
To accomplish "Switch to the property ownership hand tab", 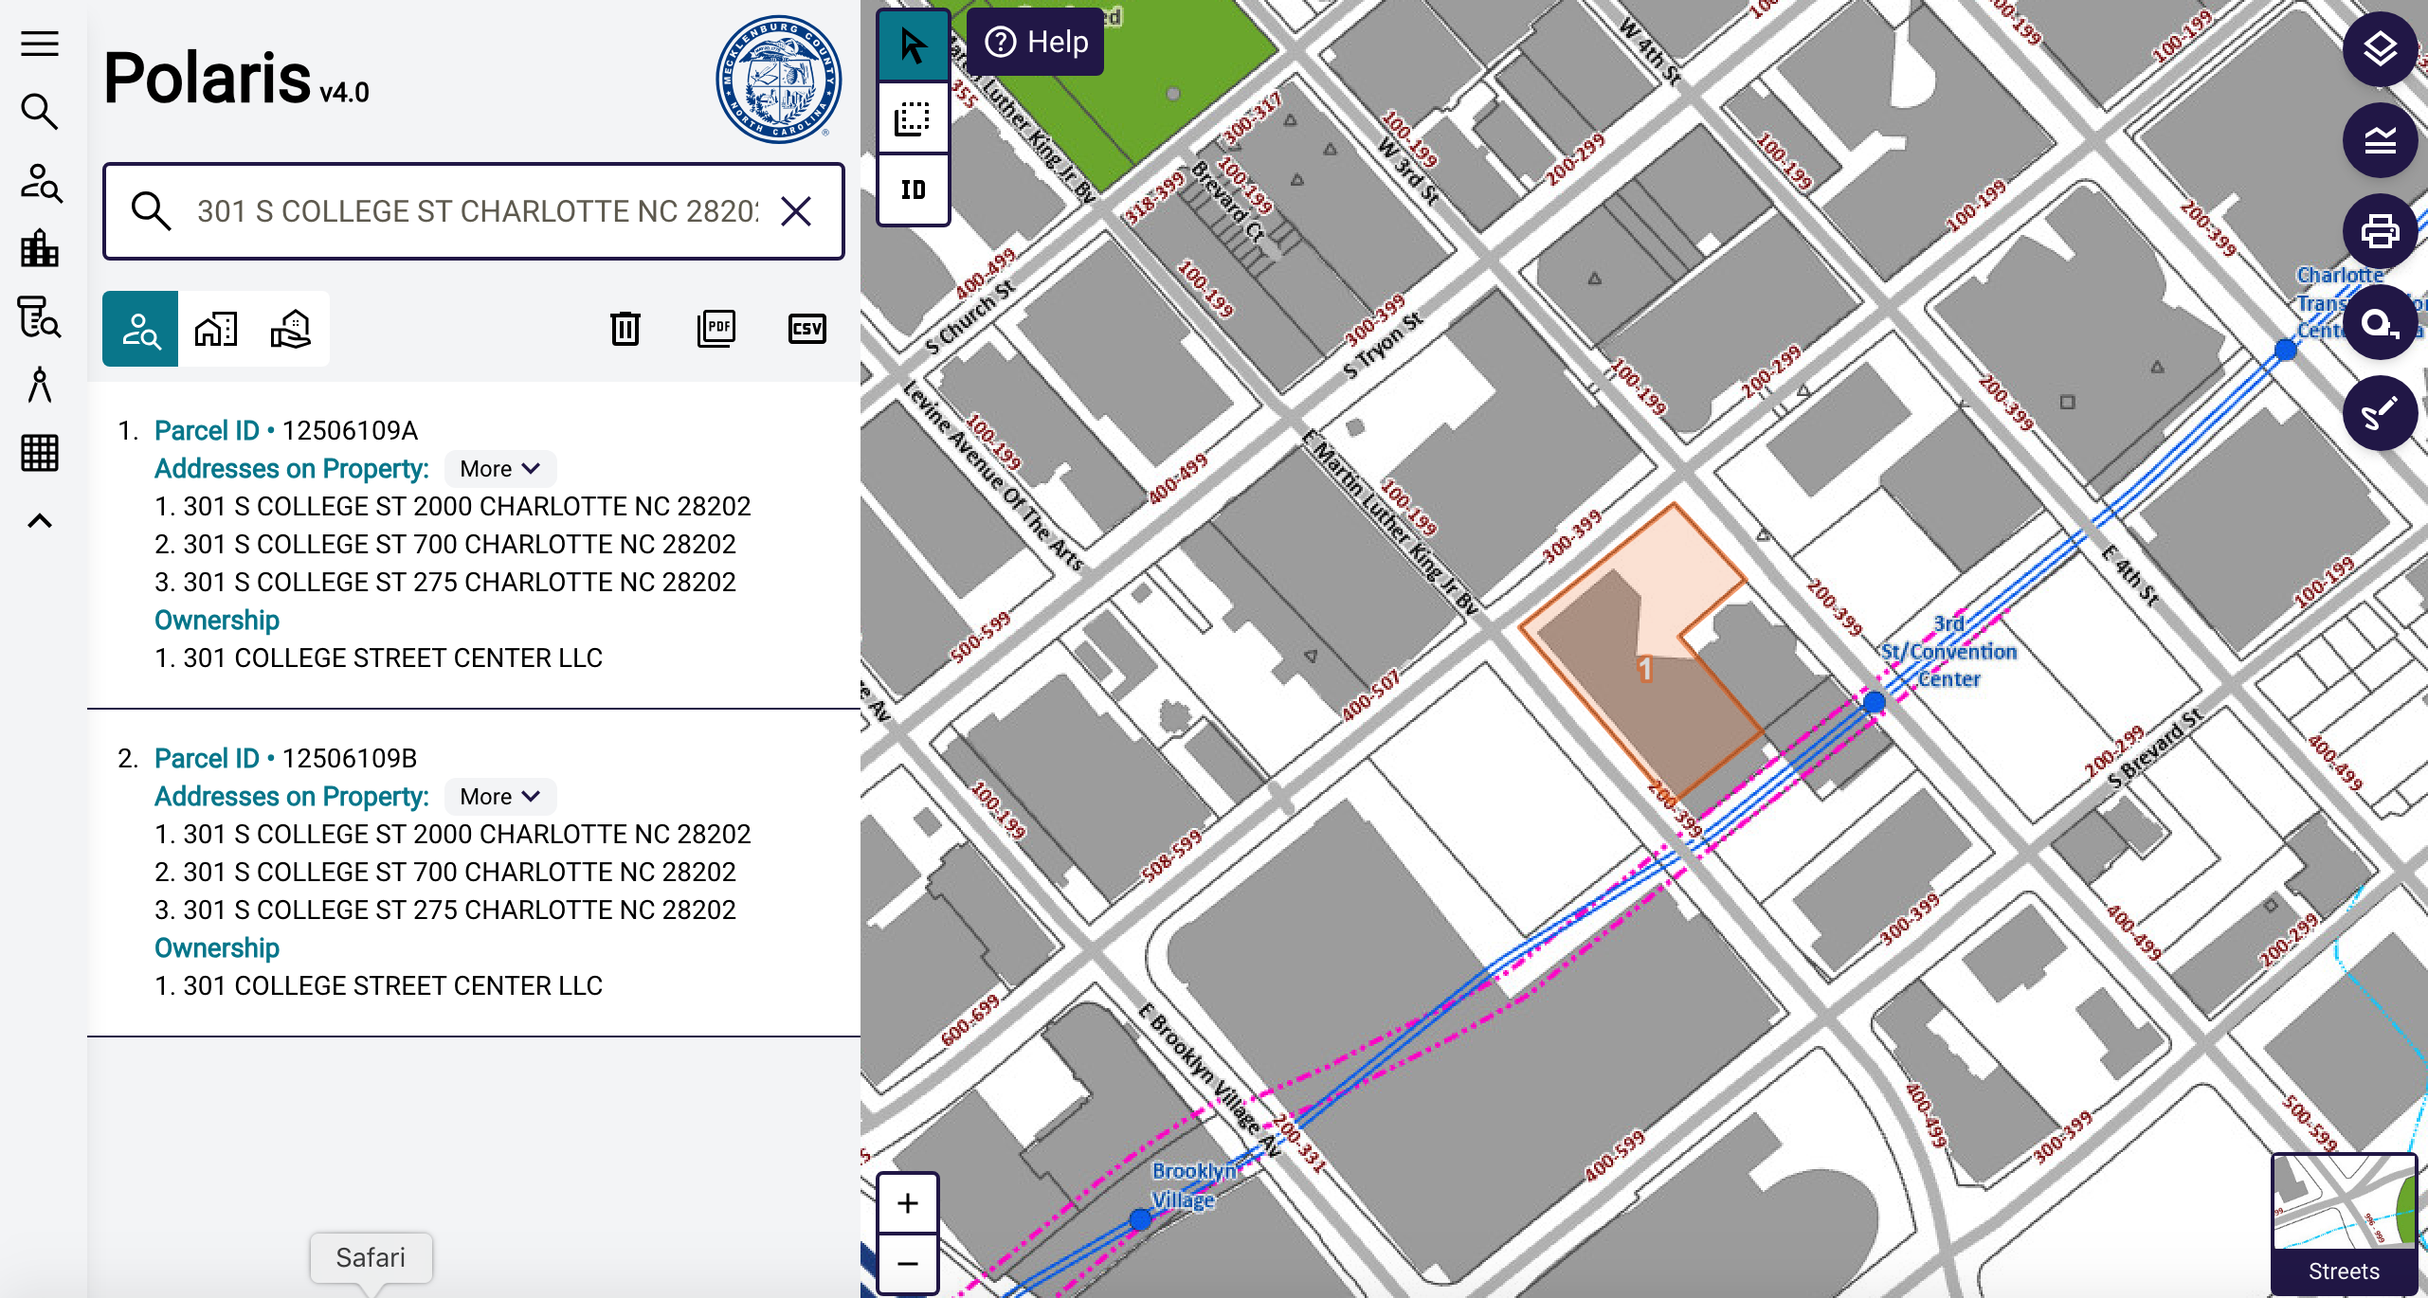I will (291, 329).
